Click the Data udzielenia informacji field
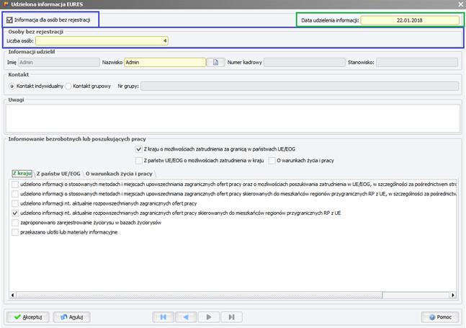The height and width of the screenshot is (328, 466). [x=410, y=20]
